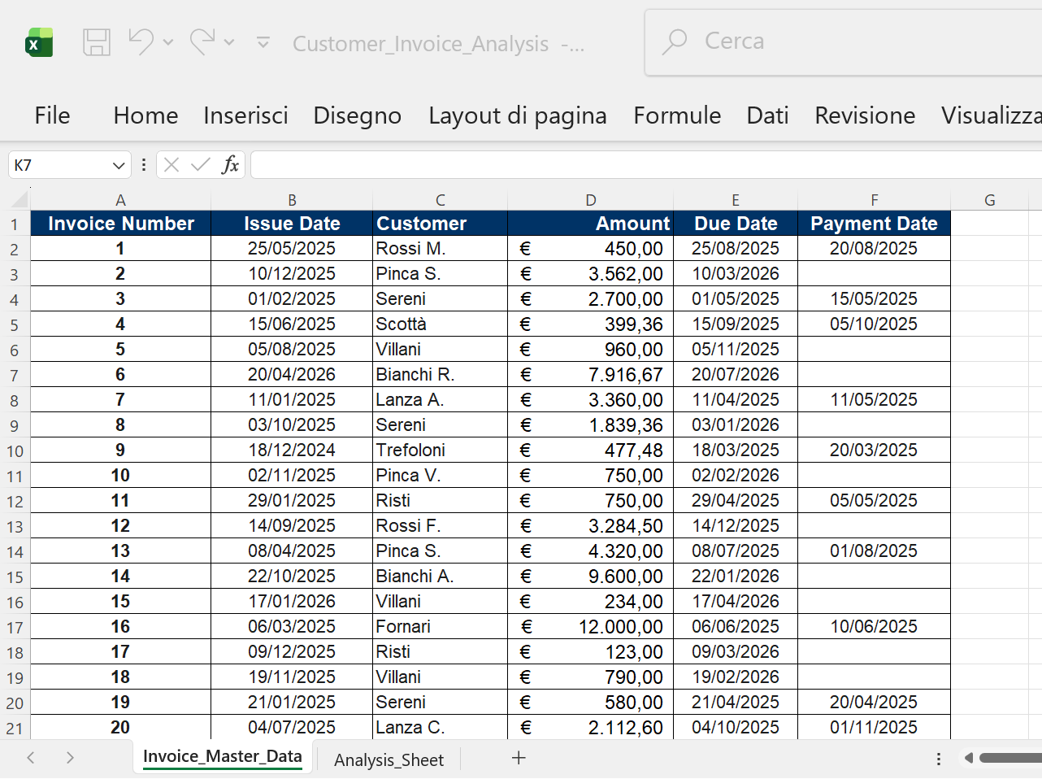Viewport: 1042px width, 779px height.
Task: Open sheet list with the ellipsis icon
Action: 937,759
